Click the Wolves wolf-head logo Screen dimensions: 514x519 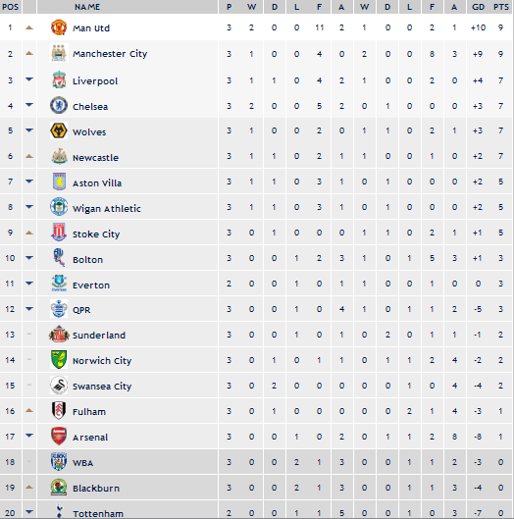point(59,130)
